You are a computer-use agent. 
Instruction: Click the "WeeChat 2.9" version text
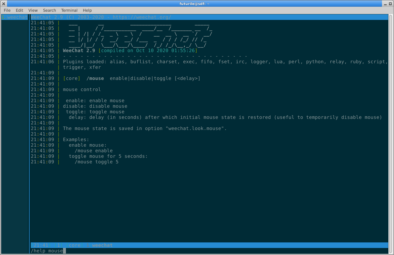point(79,51)
